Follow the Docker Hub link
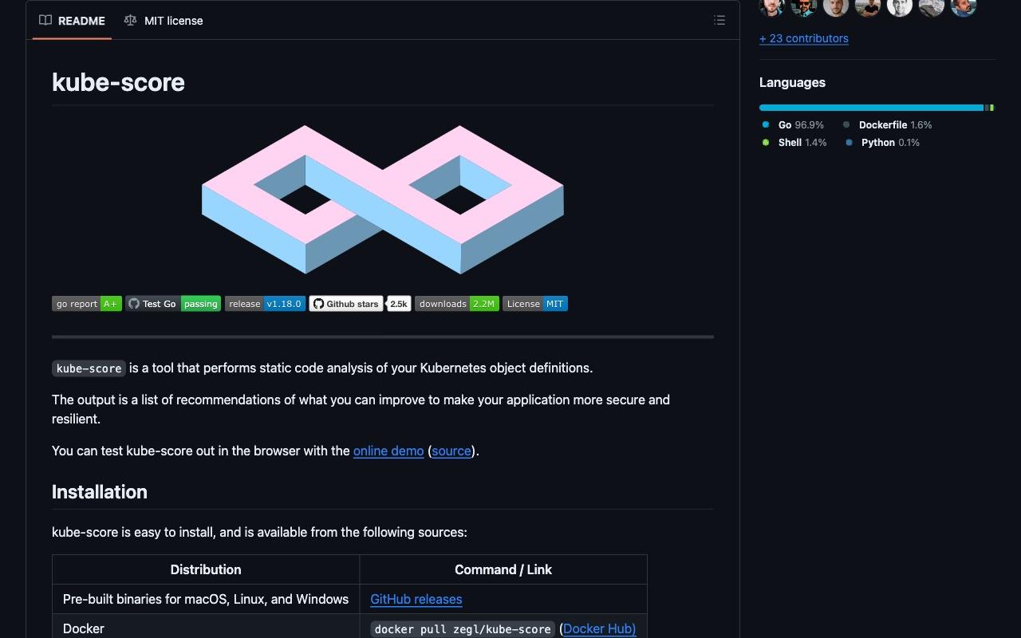 coord(599,628)
